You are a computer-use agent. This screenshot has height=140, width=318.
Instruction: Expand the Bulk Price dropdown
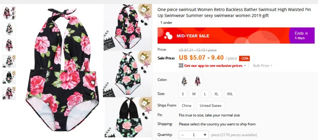coord(262,66)
